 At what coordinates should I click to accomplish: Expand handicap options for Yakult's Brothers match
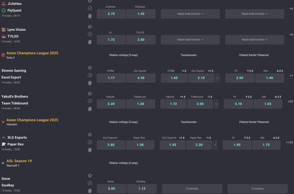[216, 104]
